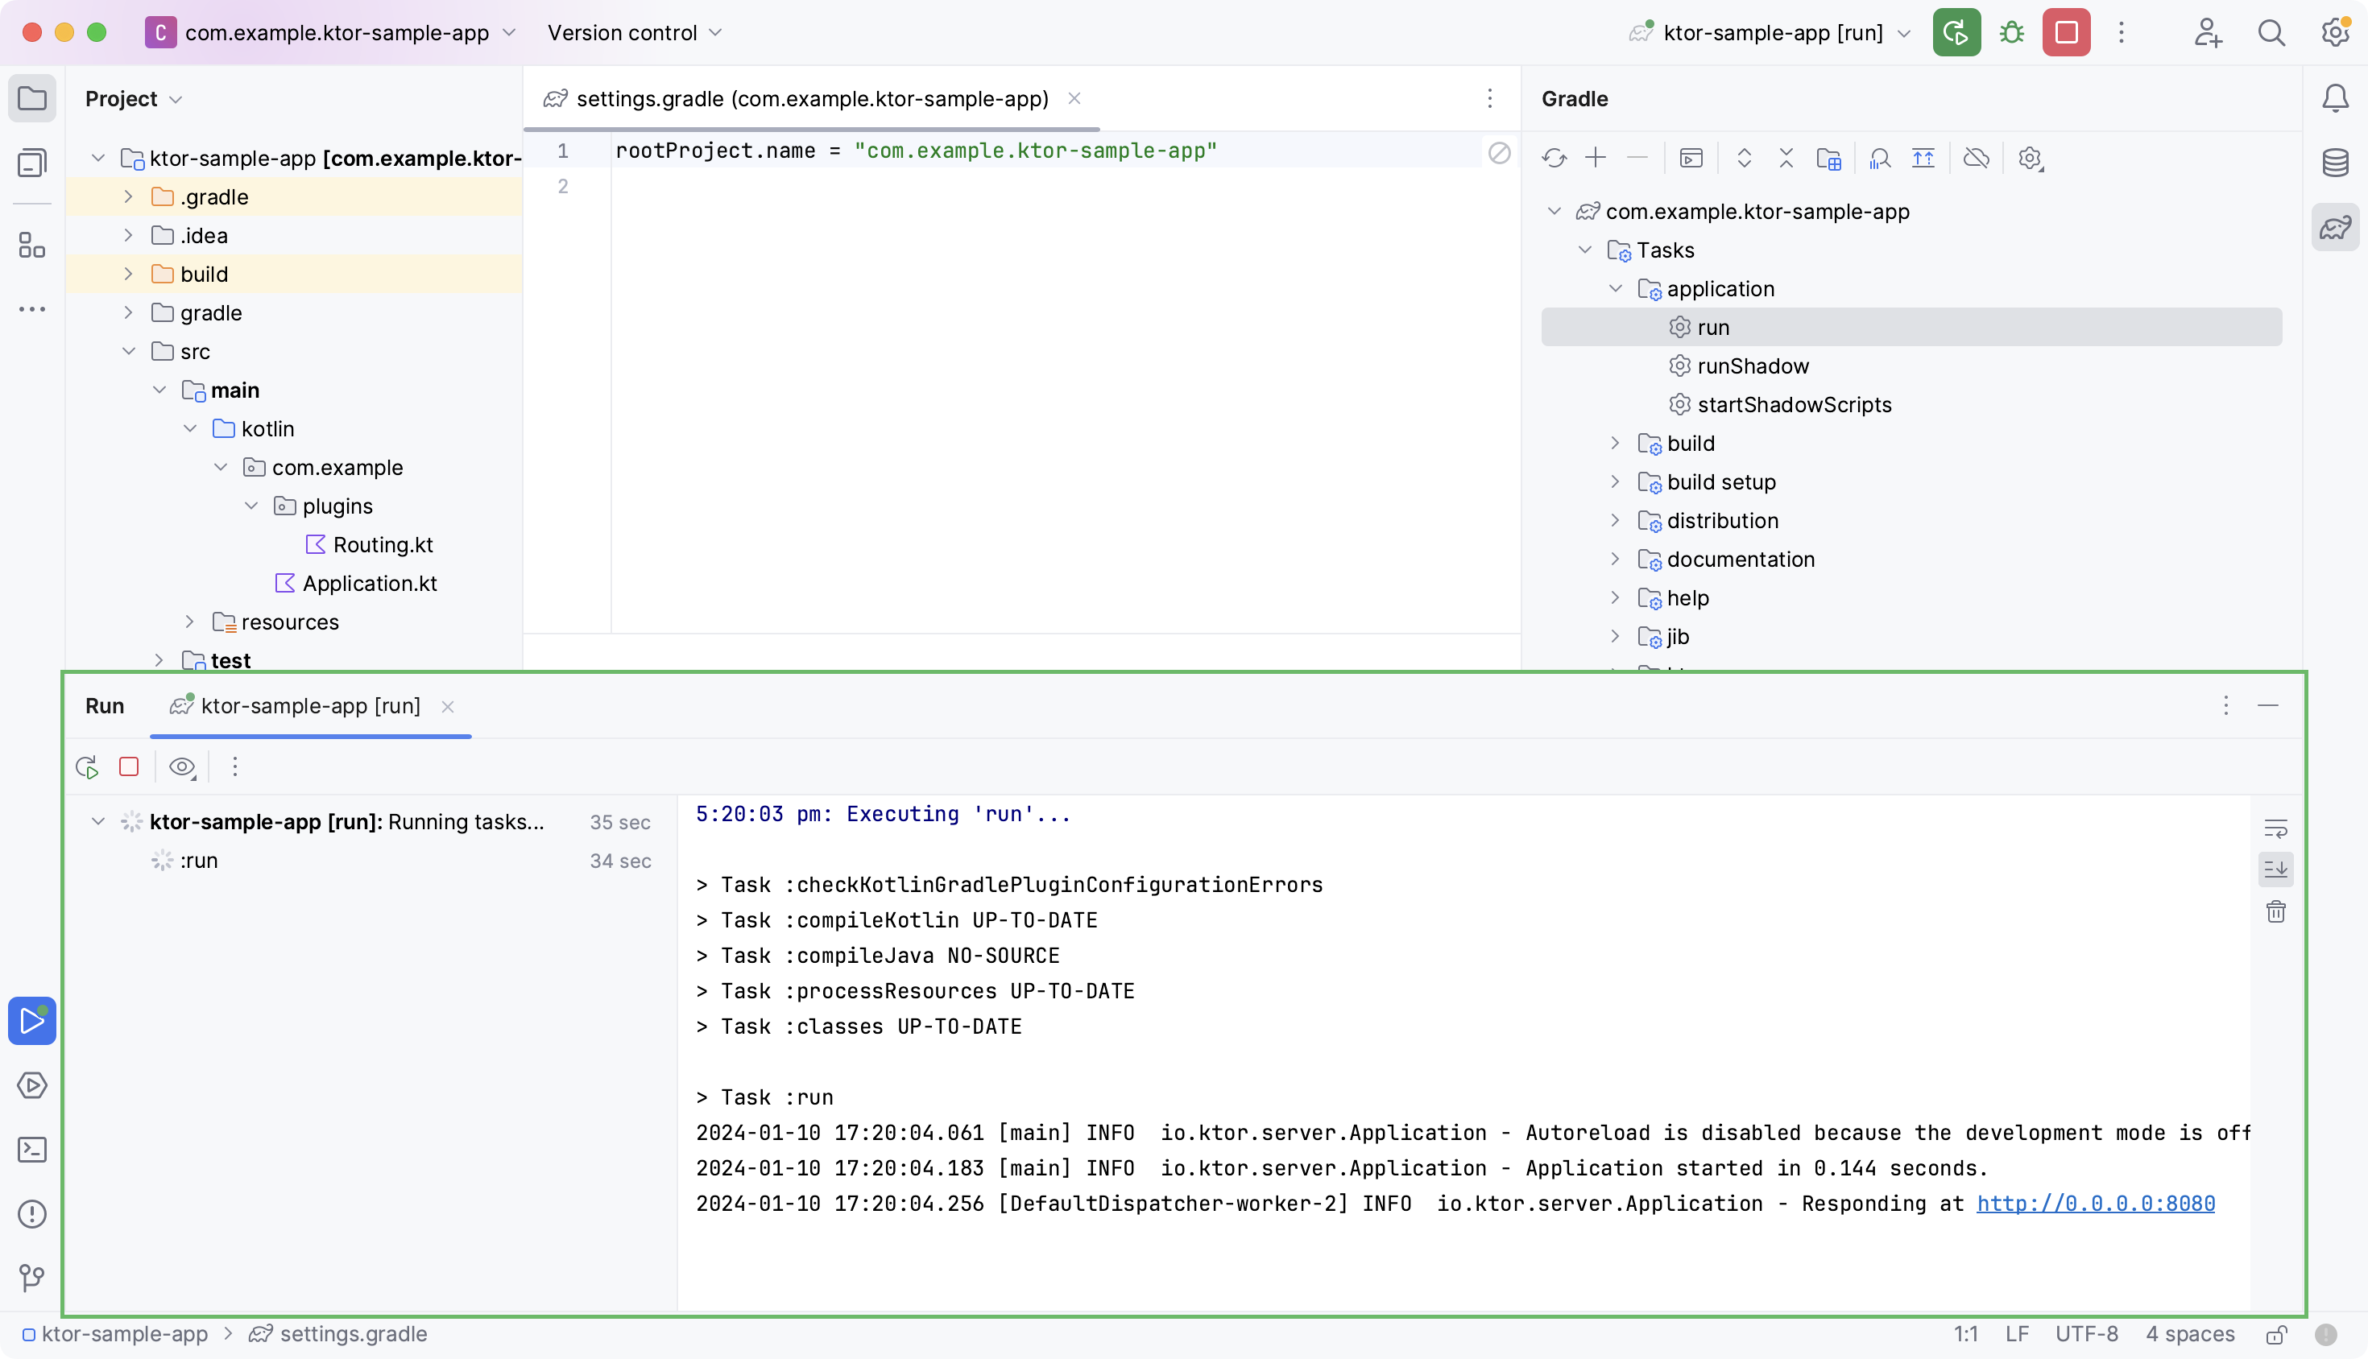Open the Terminal tool window icon

pos(31,1149)
